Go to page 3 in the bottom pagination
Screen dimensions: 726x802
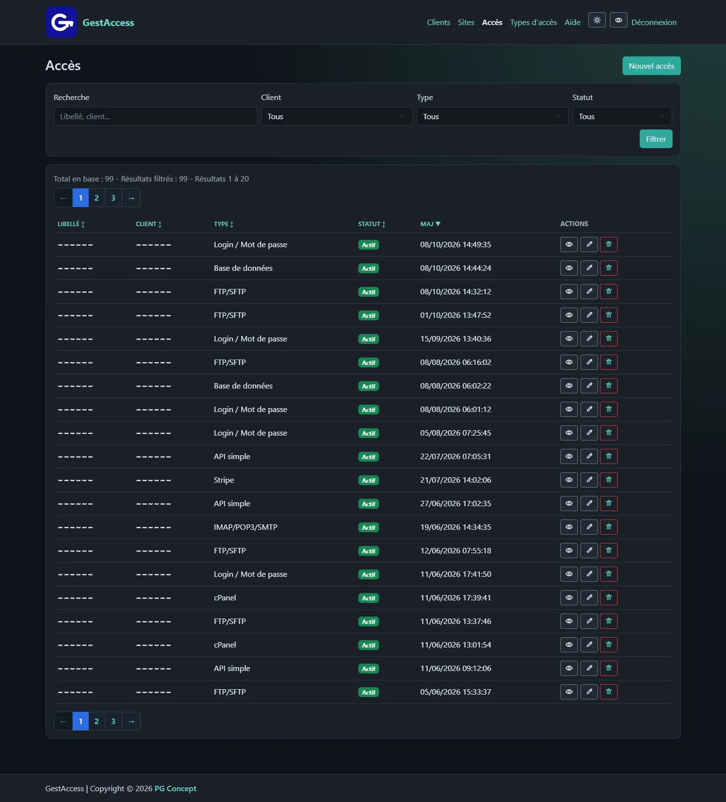[113, 721]
